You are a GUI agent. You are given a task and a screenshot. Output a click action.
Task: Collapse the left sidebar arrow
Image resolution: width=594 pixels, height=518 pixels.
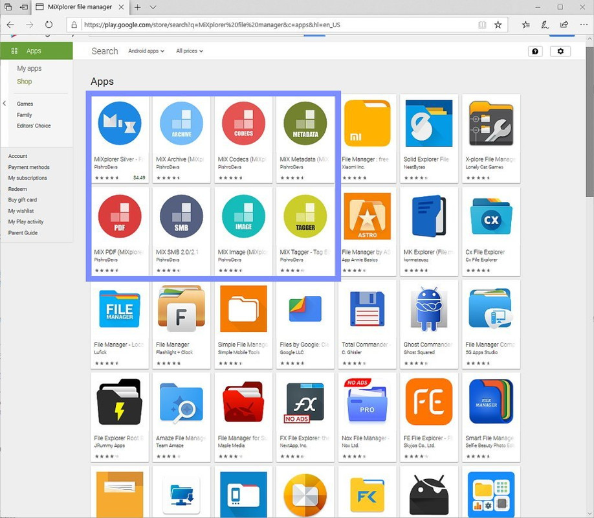click(x=4, y=103)
